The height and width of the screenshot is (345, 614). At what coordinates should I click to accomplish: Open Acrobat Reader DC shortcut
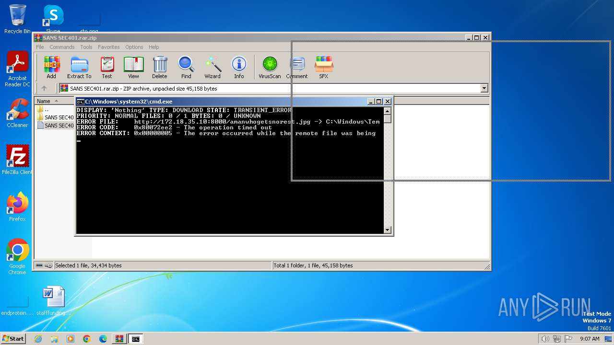[x=17, y=69]
